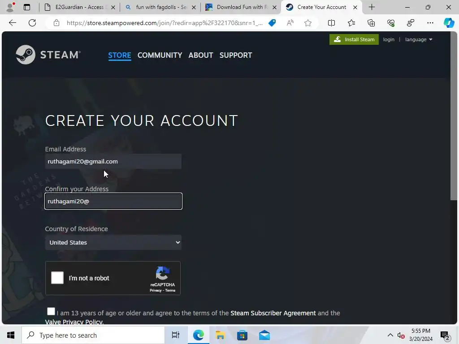Open the Country of Residence dropdown

[x=113, y=242]
